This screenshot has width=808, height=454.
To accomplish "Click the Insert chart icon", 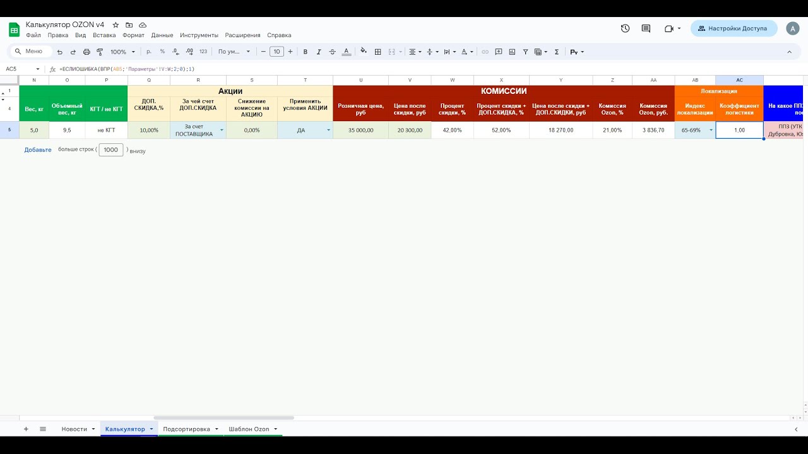I will (512, 52).
